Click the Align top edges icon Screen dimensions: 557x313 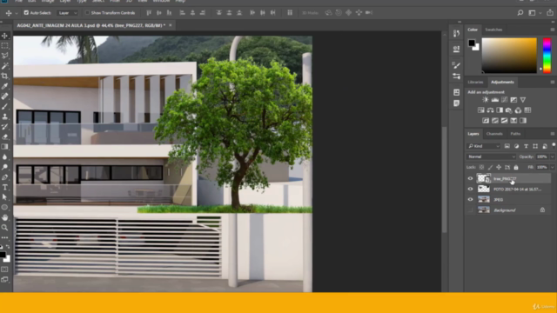[149, 13]
